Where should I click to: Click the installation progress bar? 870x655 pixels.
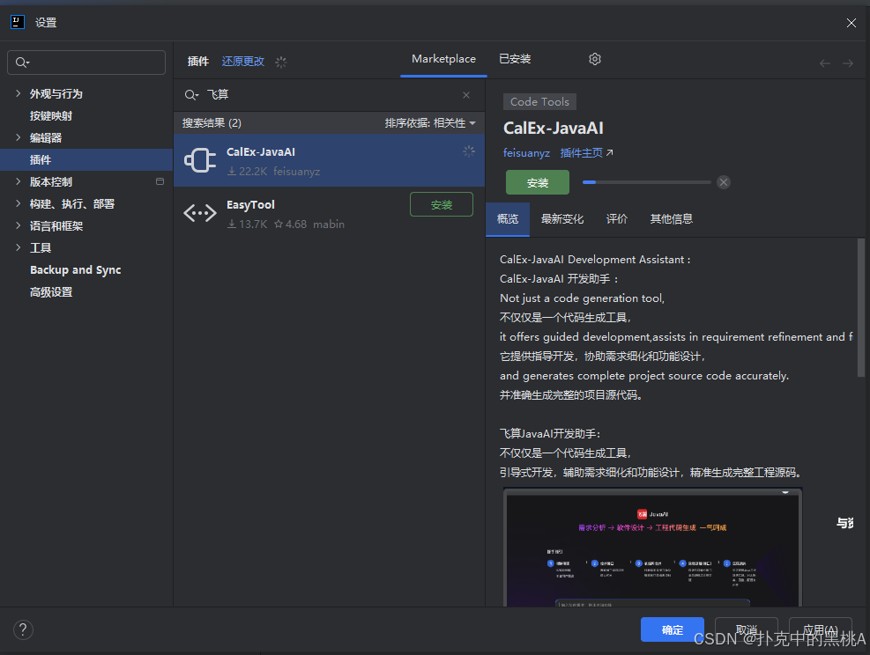point(646,182)
